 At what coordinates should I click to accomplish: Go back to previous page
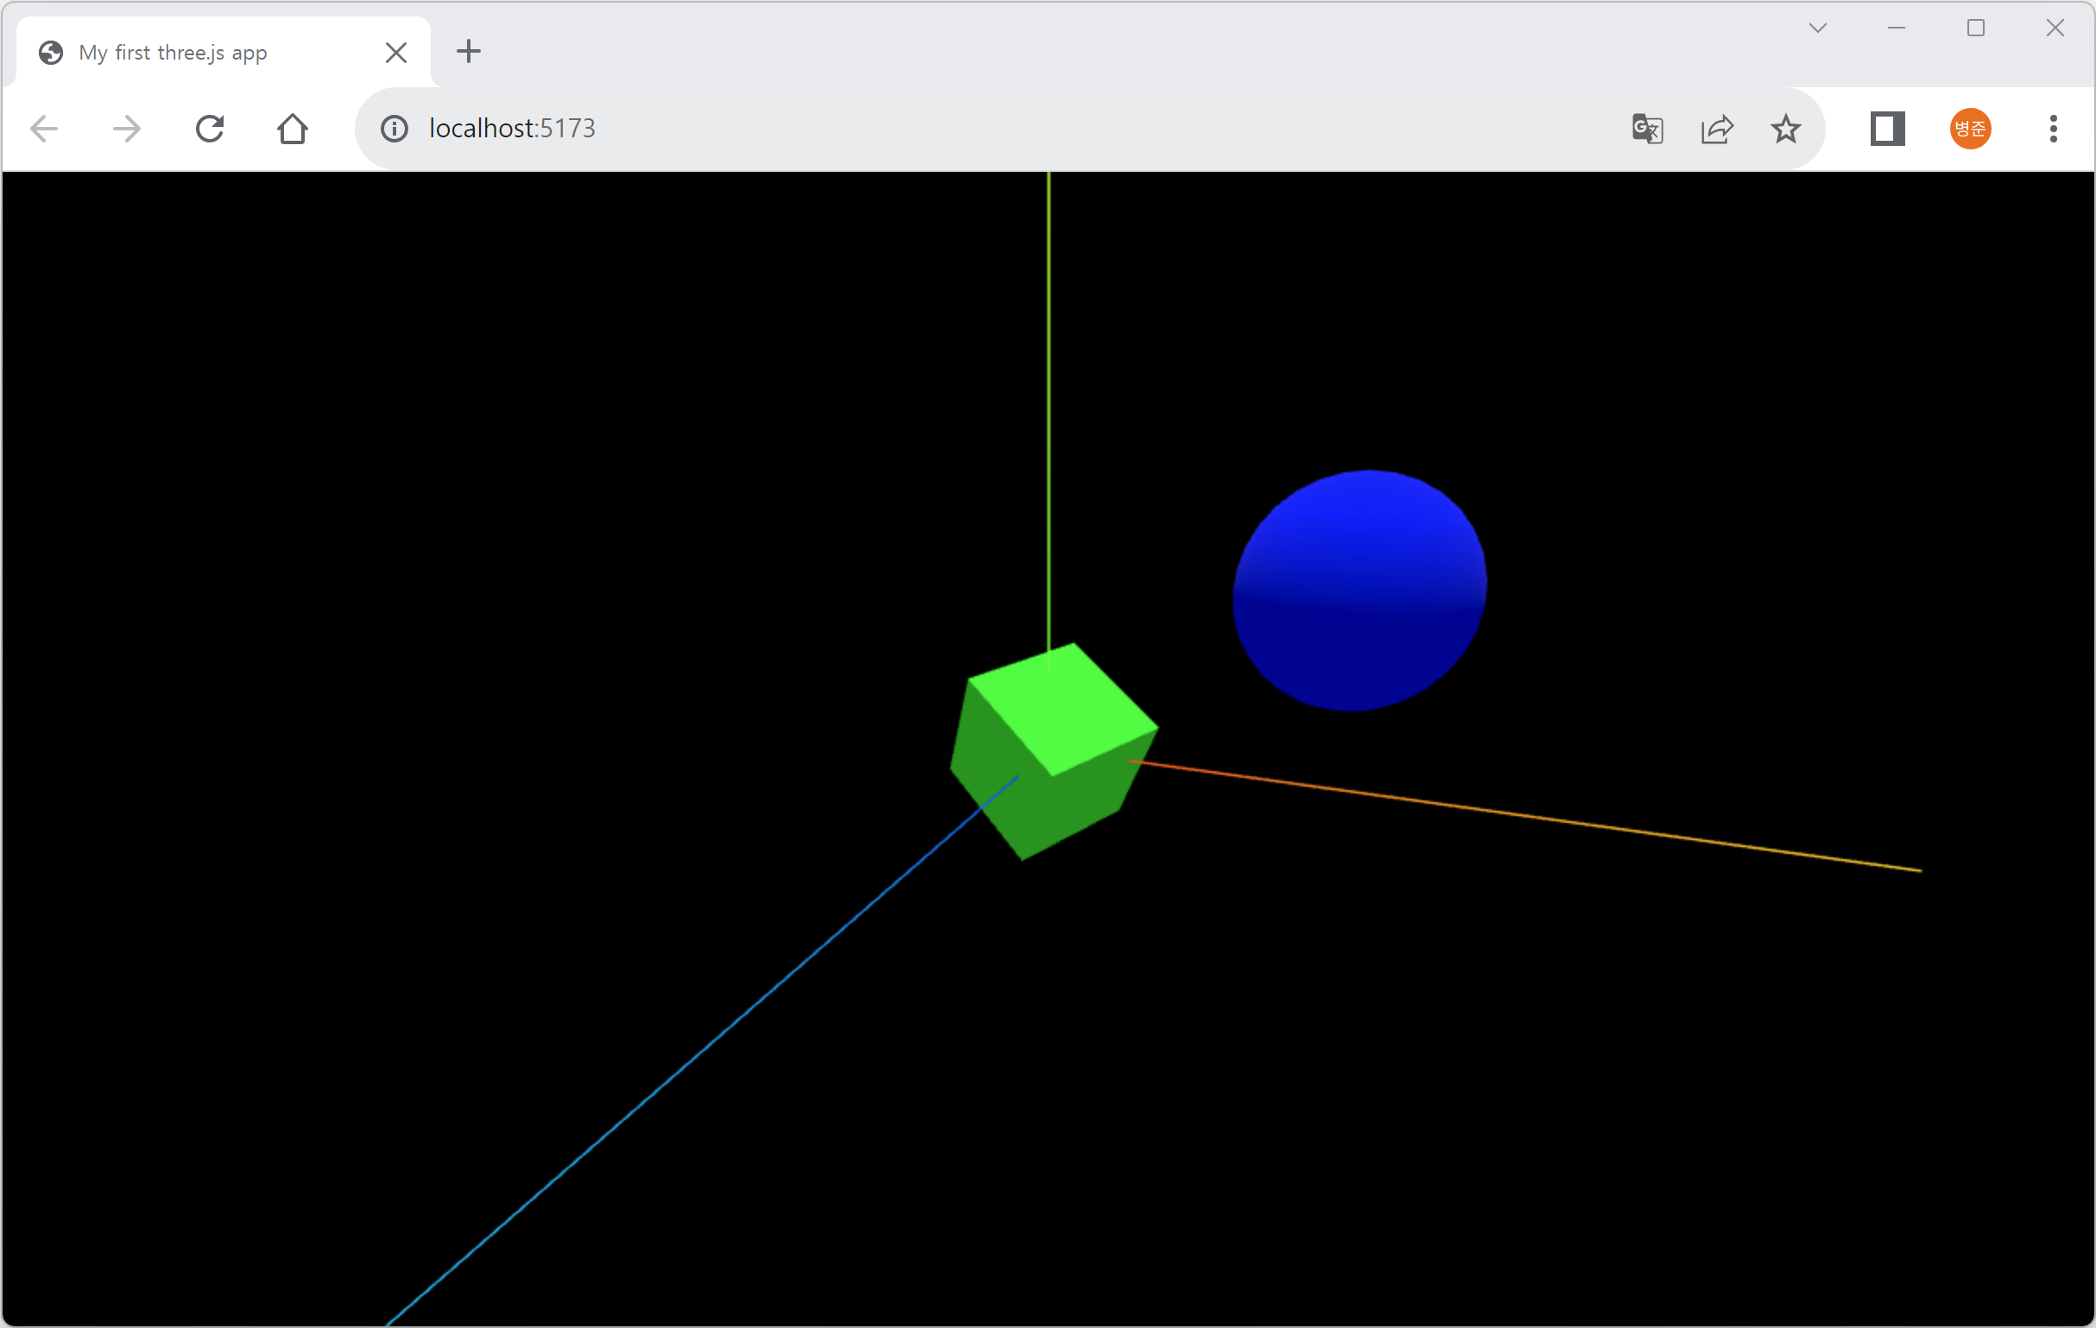43,129
